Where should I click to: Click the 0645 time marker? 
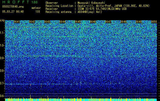click(x=78, y=22)
